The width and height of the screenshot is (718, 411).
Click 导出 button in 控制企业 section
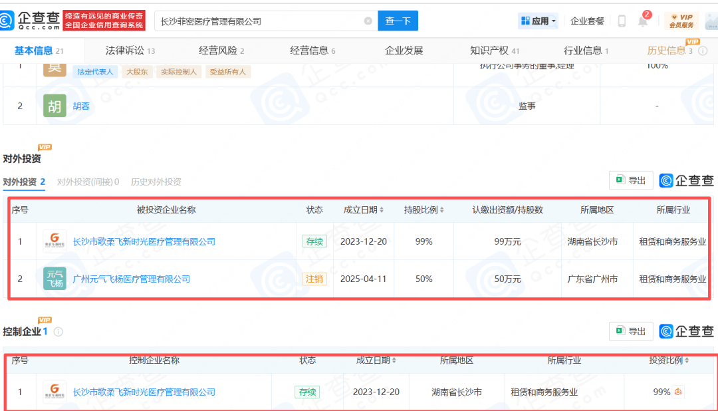630,331
